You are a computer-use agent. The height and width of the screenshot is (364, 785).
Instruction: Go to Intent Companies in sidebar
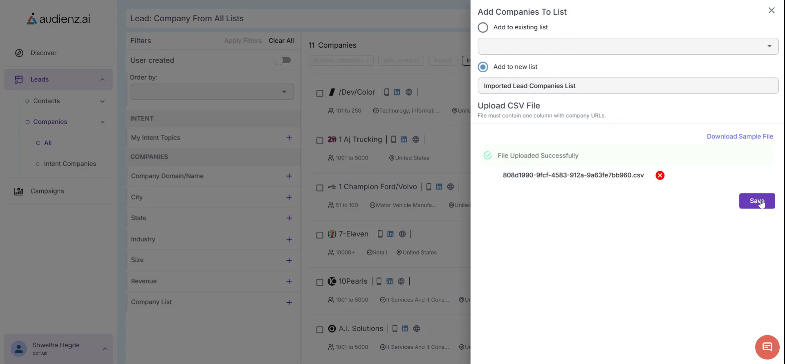(x=70, y=164)
